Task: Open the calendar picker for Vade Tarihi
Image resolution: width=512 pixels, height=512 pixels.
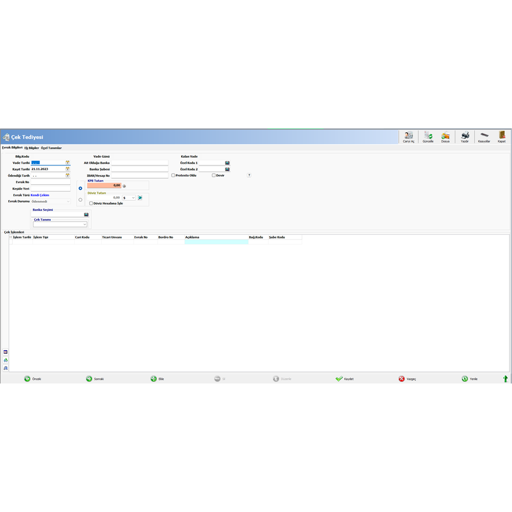Action: click(68, 162)
